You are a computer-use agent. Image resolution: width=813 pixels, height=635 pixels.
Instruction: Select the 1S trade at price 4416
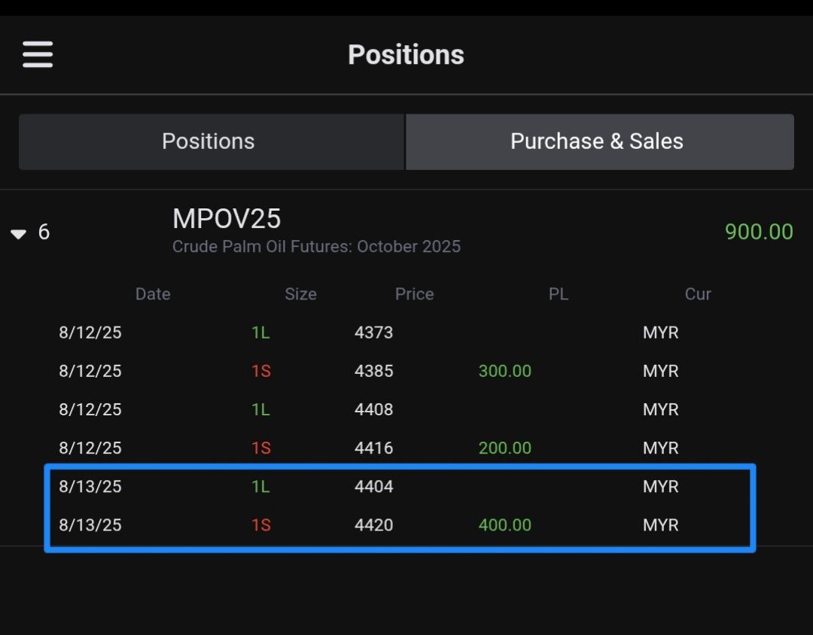373,448
